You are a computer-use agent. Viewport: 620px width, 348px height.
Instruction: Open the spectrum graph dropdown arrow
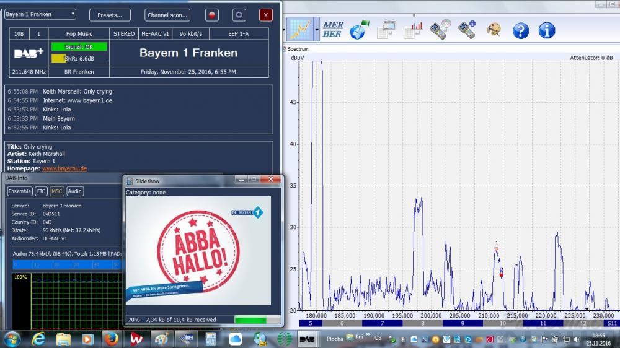(x=317, y=30)
